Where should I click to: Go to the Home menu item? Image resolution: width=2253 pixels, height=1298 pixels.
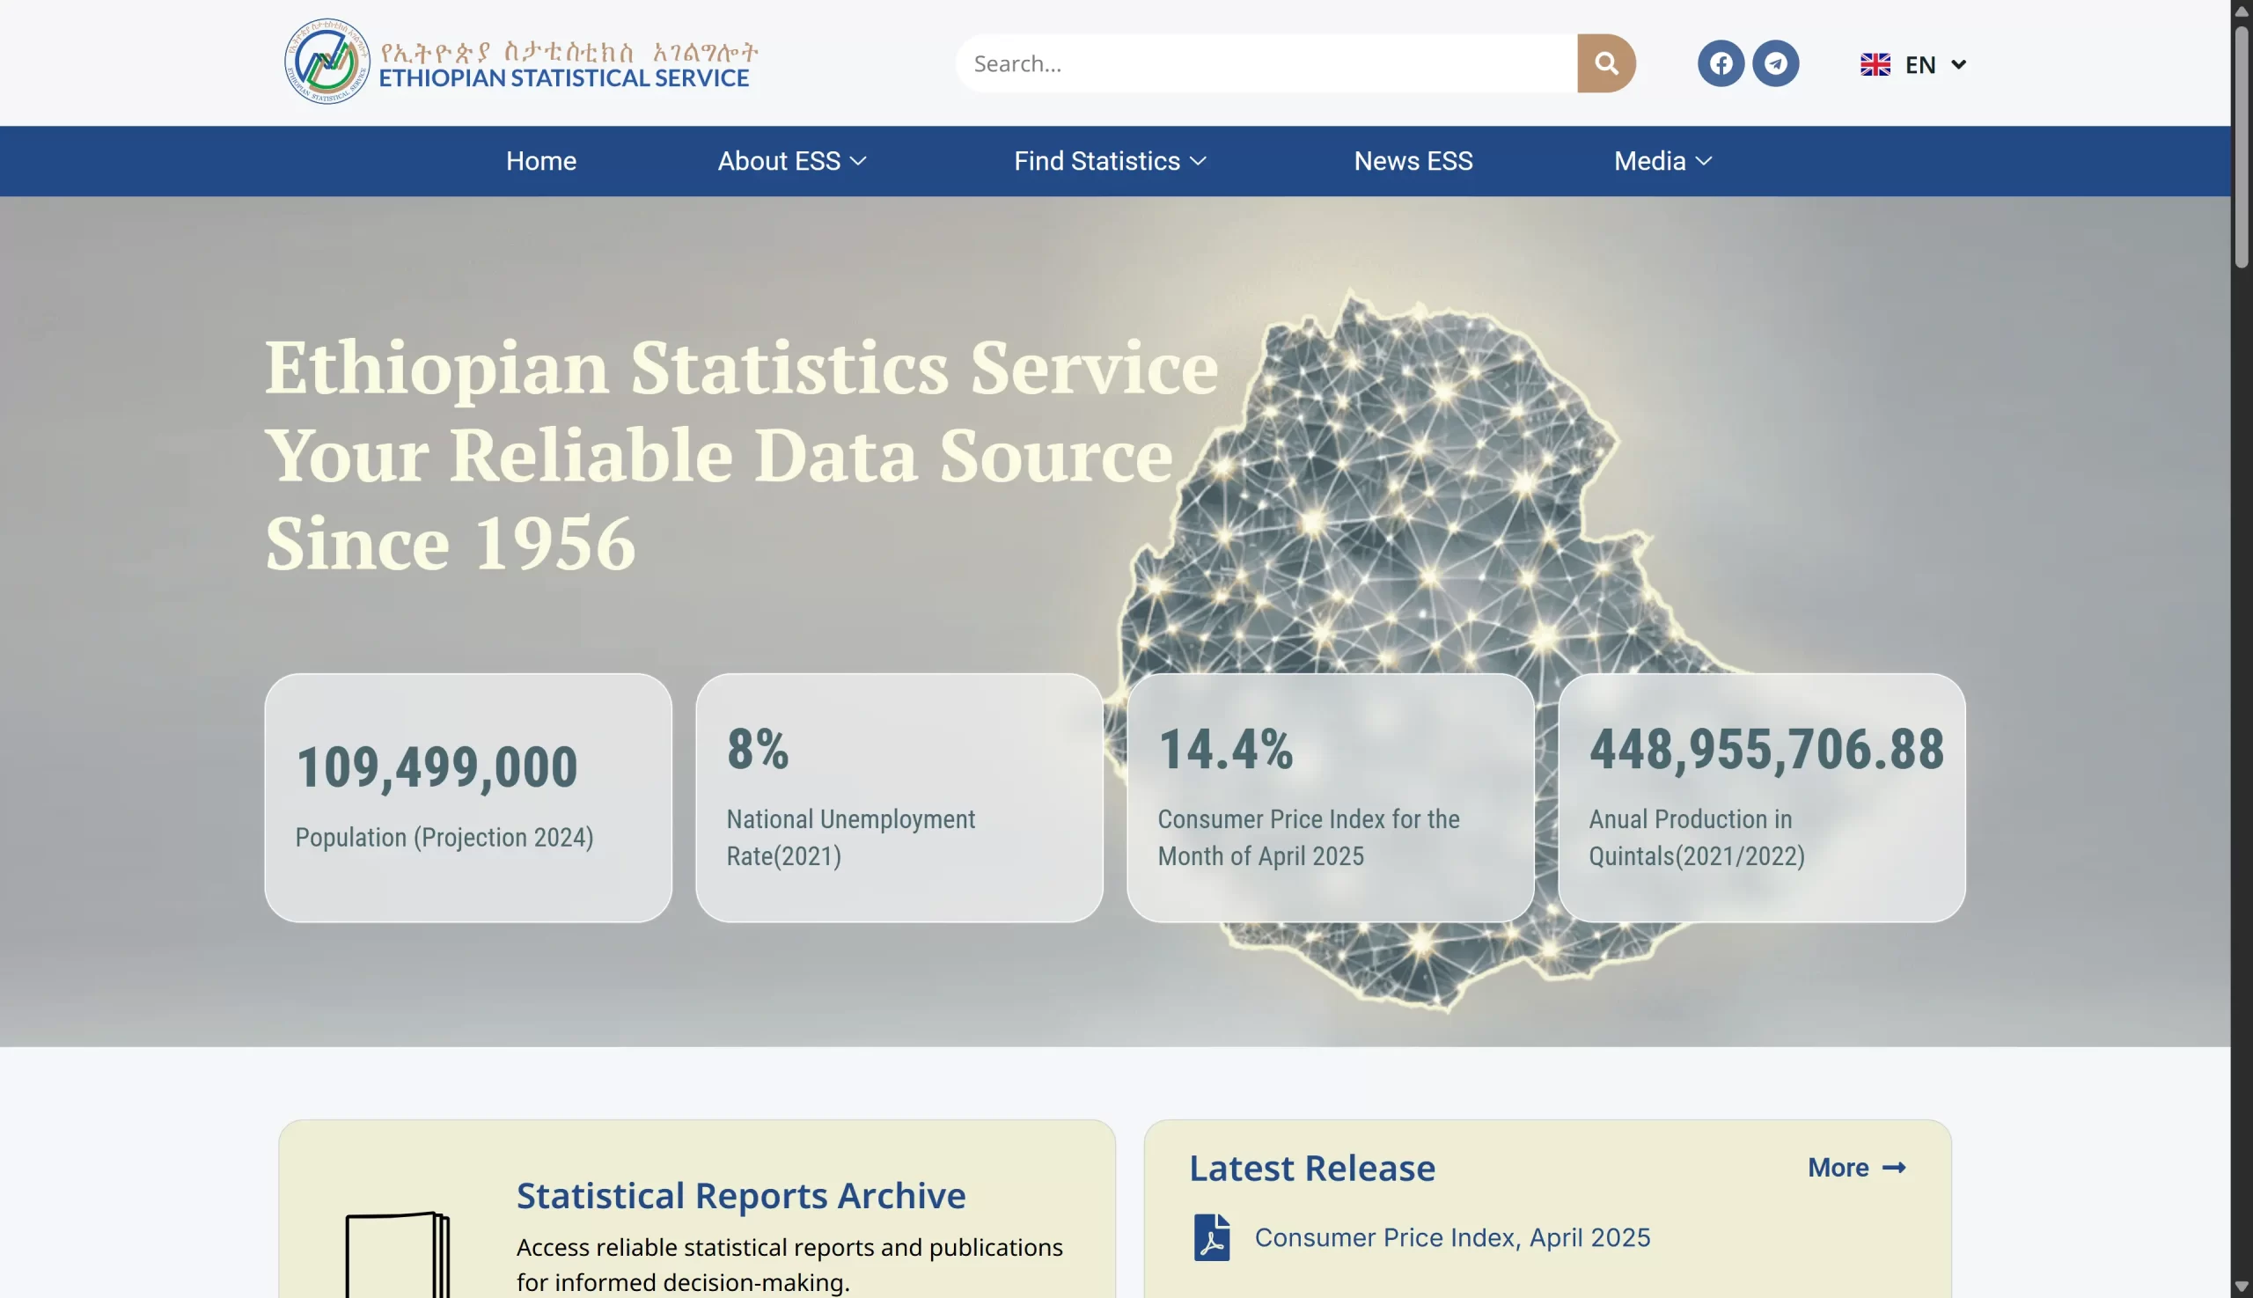(541, 161)
